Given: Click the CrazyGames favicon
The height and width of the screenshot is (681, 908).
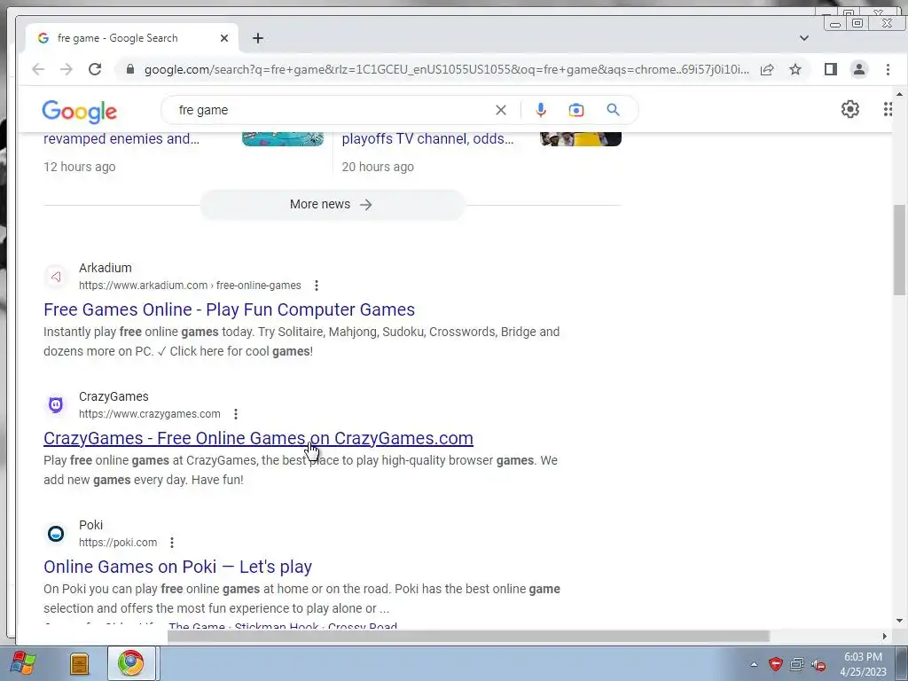Looking at the screenshot, I should click(x=56, y=405).
